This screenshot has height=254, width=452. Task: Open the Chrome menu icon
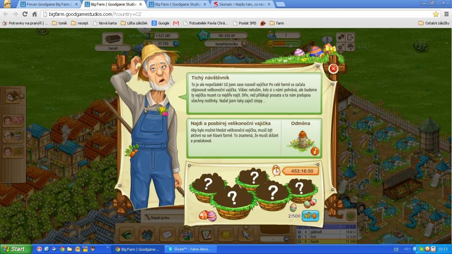[446, 14]
